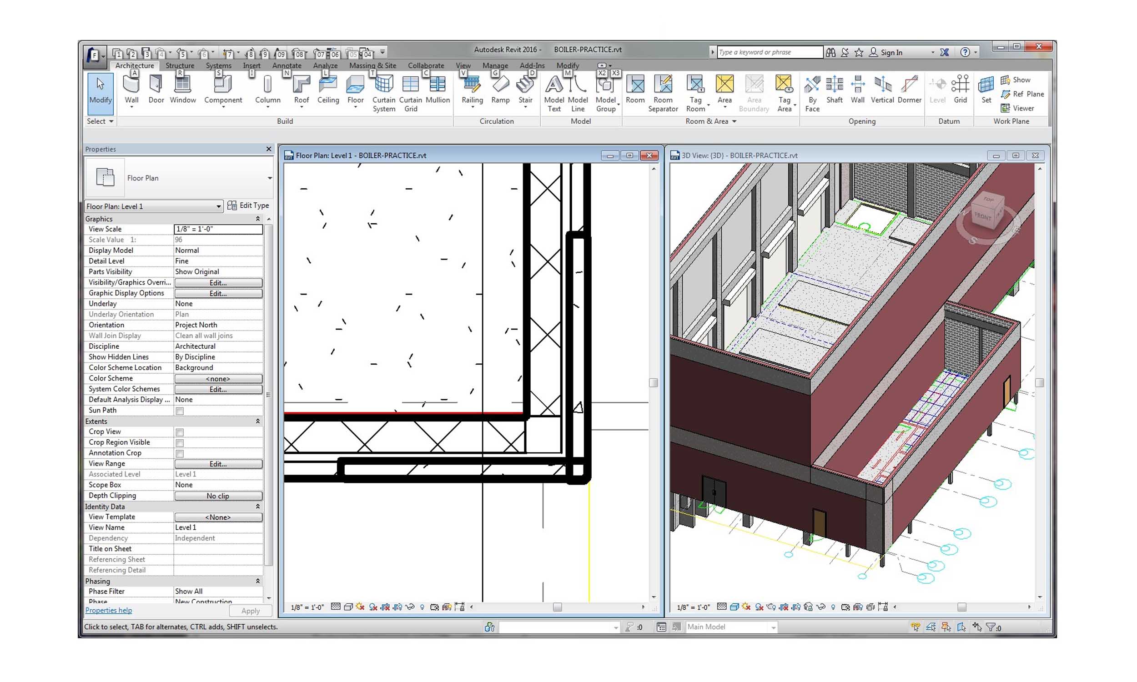Toggle Sun Path on
Screen dimensions: 1137x682
[179, 411]
